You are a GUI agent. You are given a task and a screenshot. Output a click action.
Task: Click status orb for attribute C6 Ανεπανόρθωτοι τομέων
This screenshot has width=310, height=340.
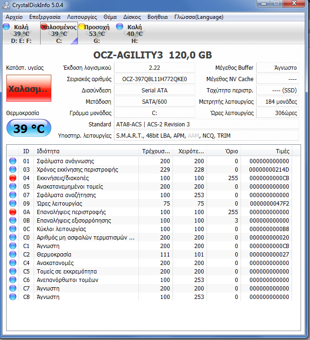click(x=13, y=280)
